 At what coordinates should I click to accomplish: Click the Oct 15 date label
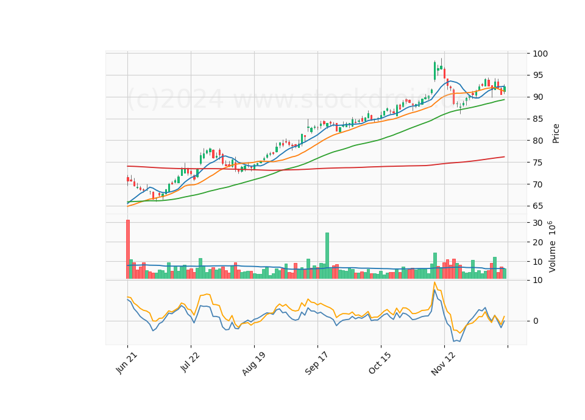coord(380,363)
